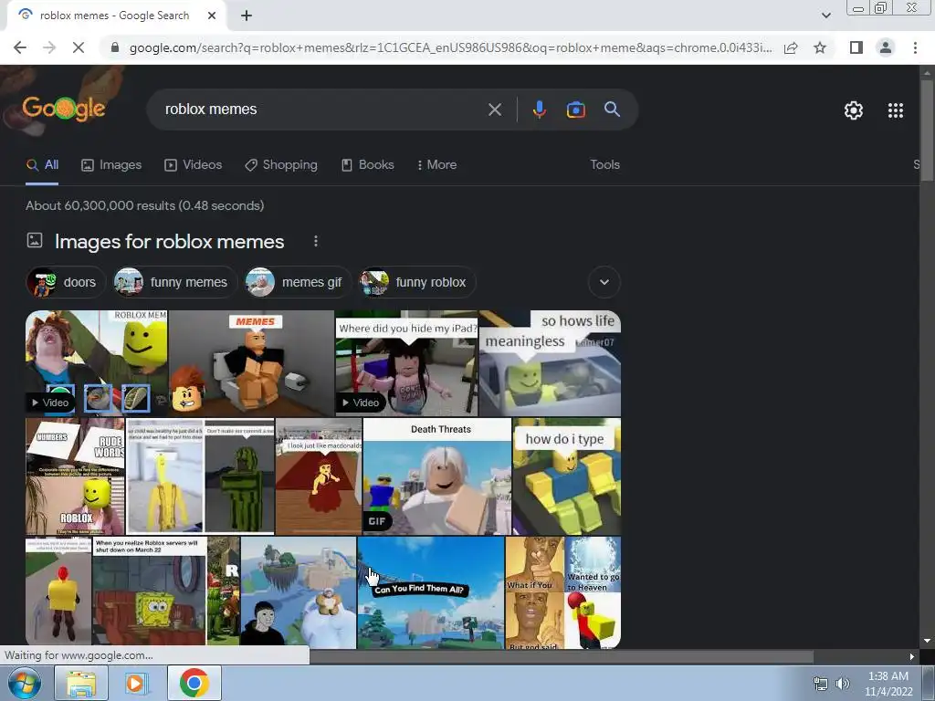Open the watermelon character image
This screenshot has width=935, height=701.
tap(240, 476)
